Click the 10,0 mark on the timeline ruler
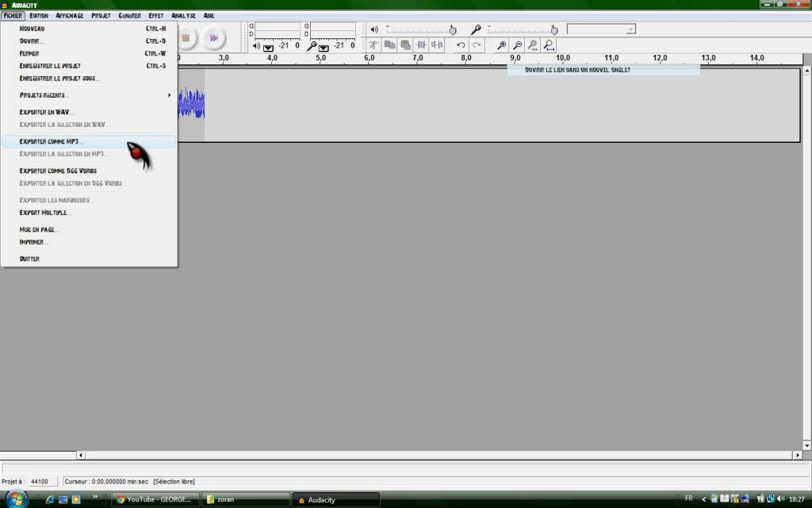 pos(562,58)
